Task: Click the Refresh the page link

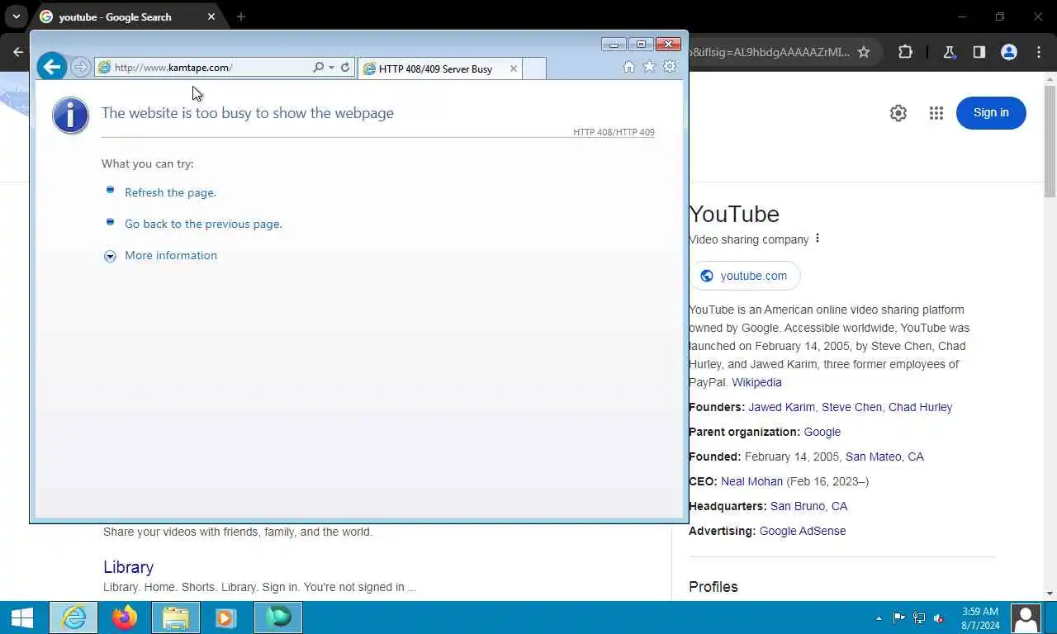Action: (170, 192)
